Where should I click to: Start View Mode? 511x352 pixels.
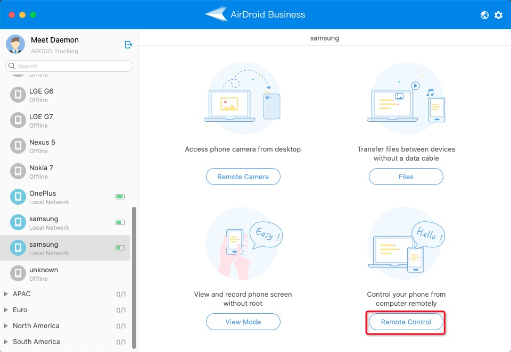[x=243, y=322]
